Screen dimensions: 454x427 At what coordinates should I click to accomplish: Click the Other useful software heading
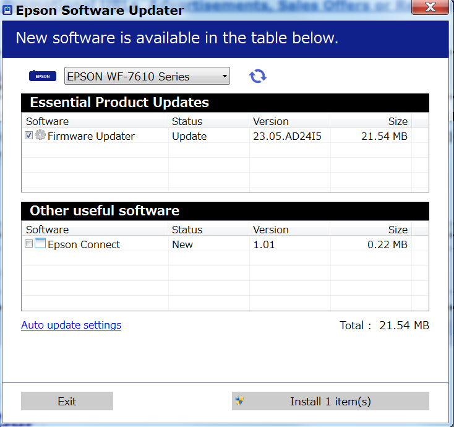105,210
